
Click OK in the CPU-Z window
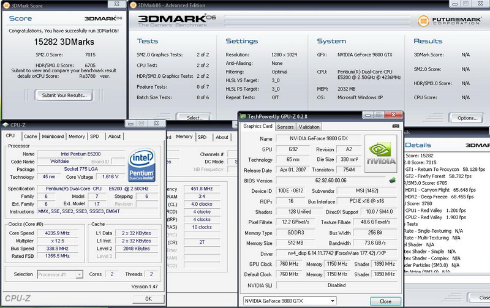[148, 299]
